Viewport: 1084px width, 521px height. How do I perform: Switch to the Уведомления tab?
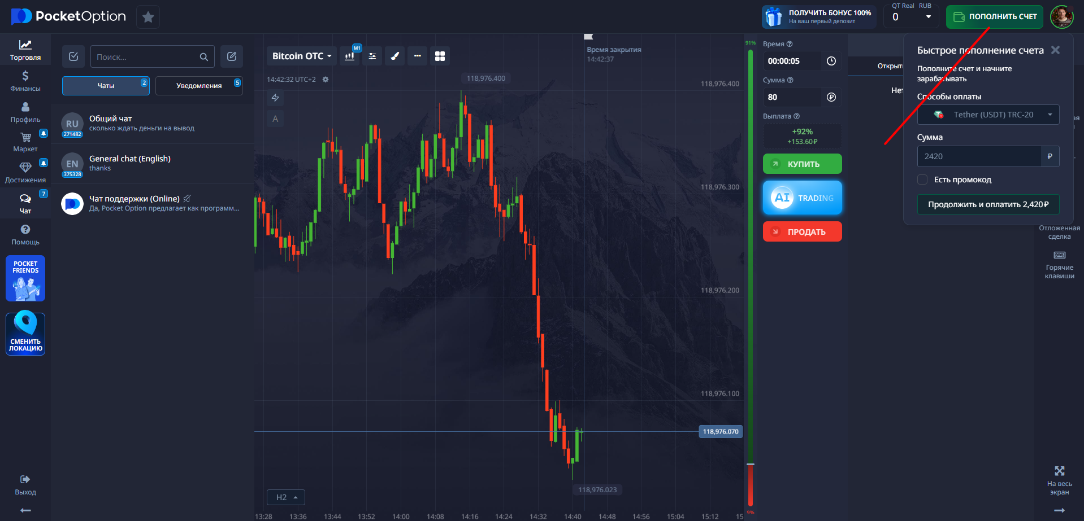(x=199, y=86)
